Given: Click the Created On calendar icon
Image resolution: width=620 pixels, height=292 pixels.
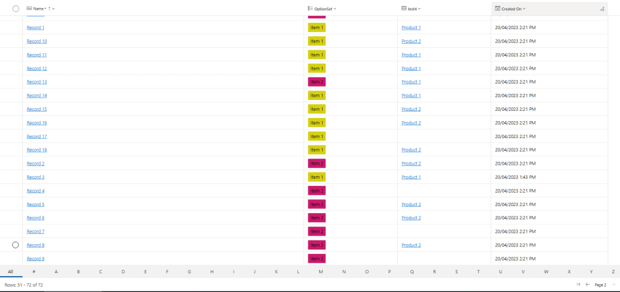Looking at the screenshot, I should [497, 8].
